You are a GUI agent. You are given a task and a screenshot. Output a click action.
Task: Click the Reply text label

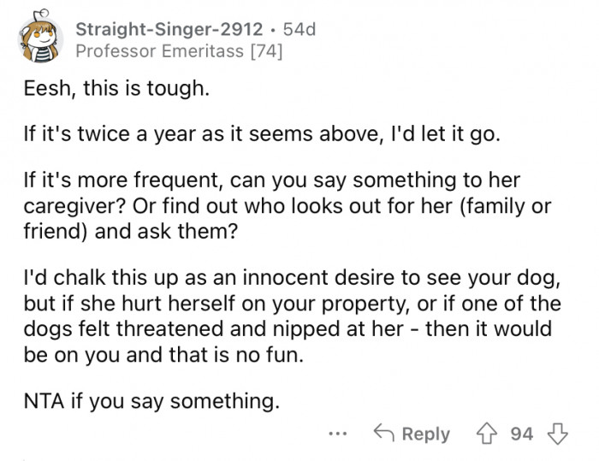425,434
